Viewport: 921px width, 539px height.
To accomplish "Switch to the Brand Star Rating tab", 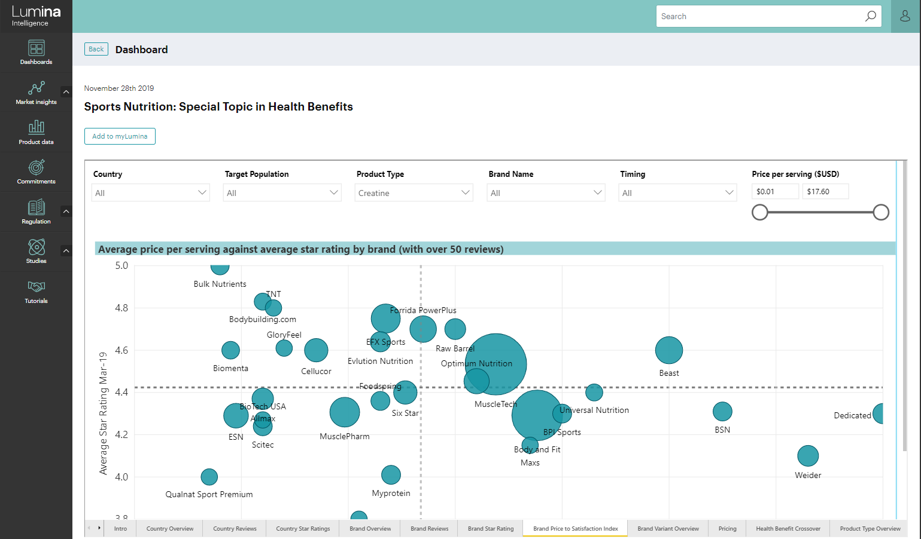I will click(491, 528).
